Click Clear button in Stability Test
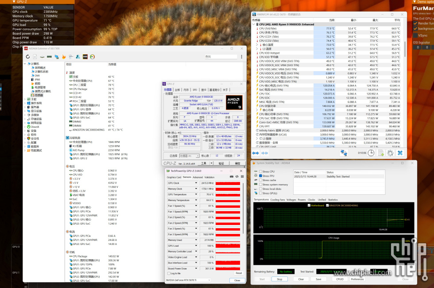 [301, 279]
